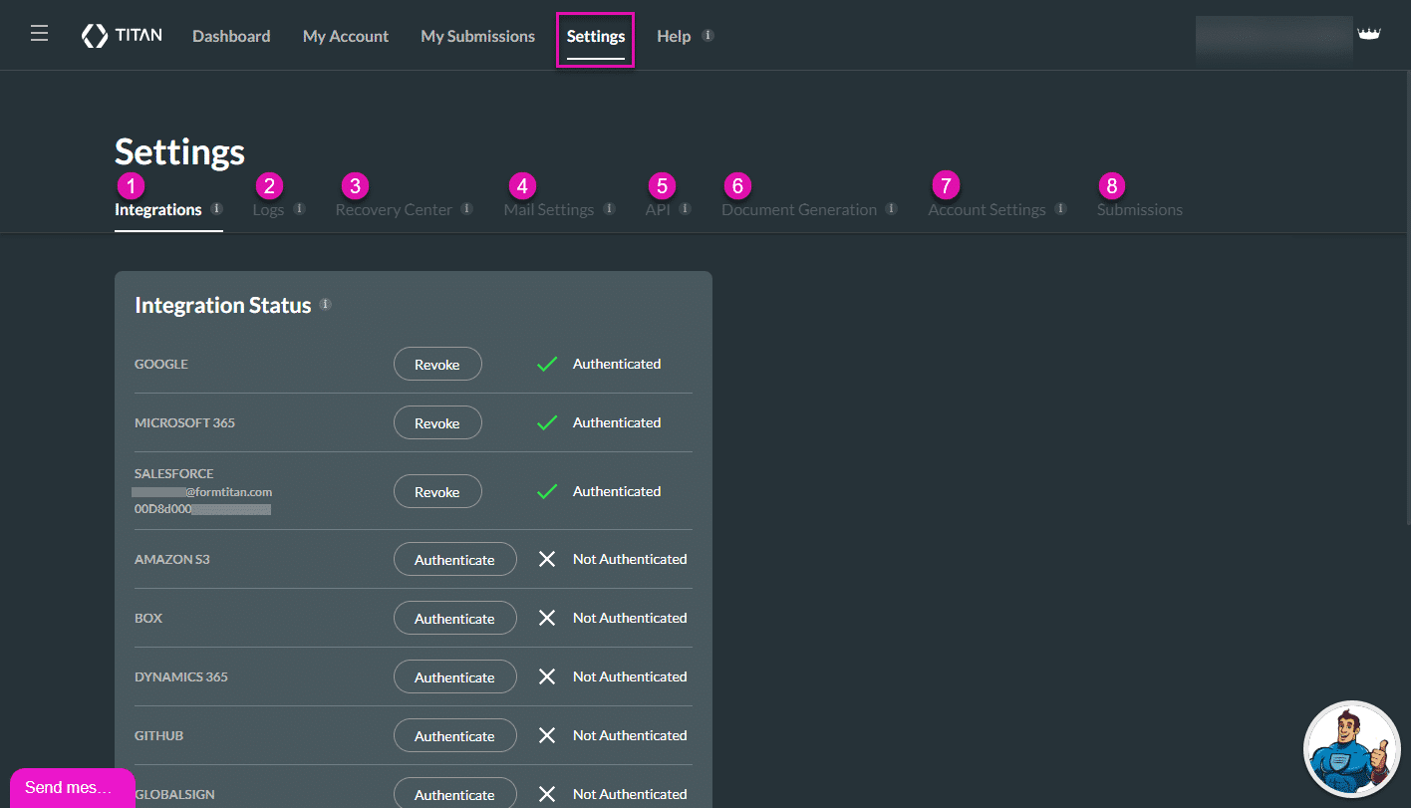
Task: Go to the Dashboard page
Action: click(x=231, y=36)
